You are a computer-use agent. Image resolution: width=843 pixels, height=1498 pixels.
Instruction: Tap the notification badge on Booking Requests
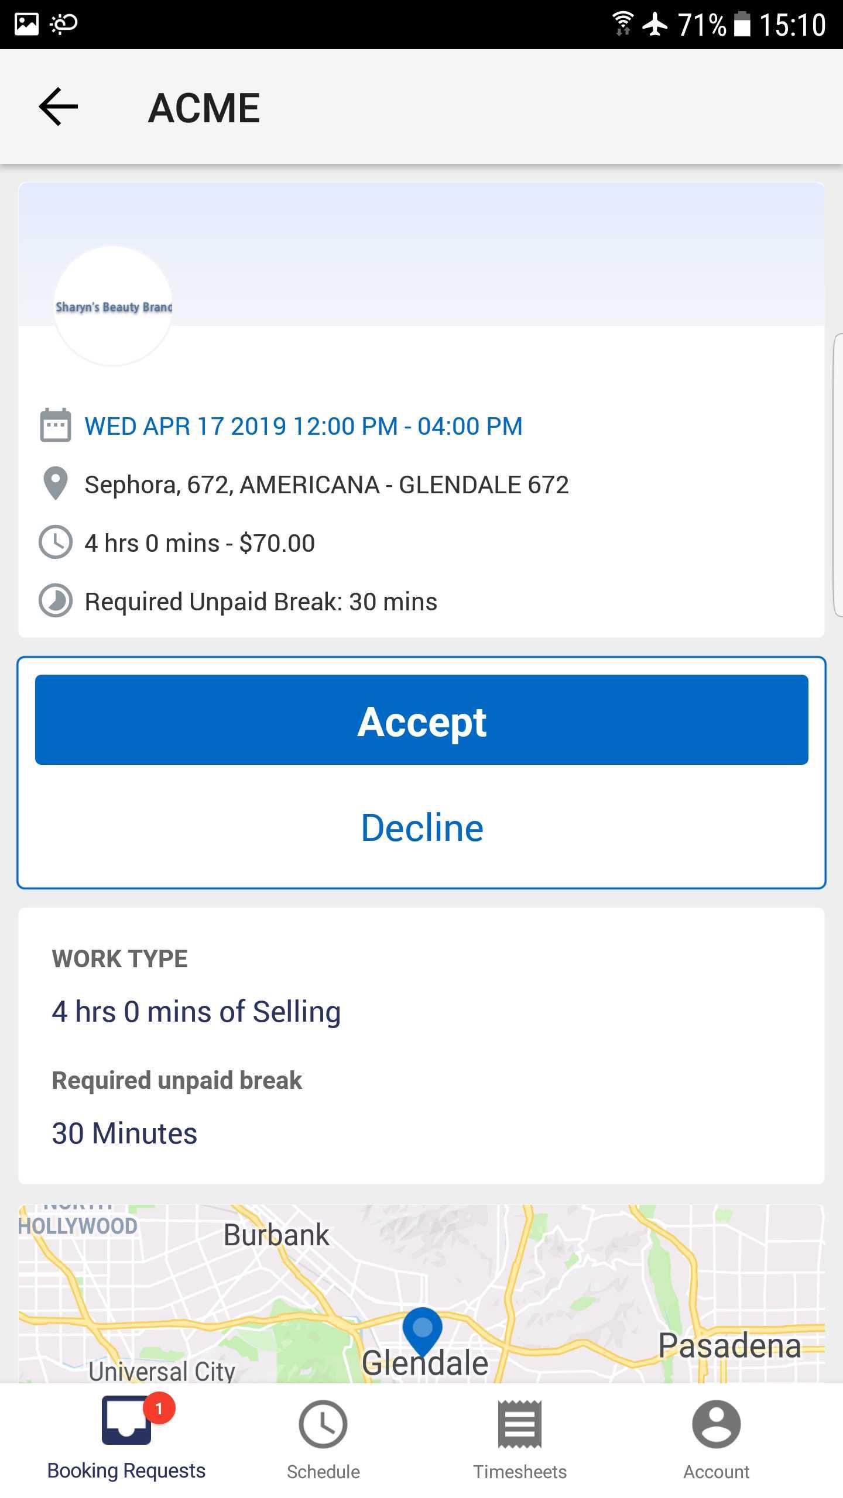159,1409
